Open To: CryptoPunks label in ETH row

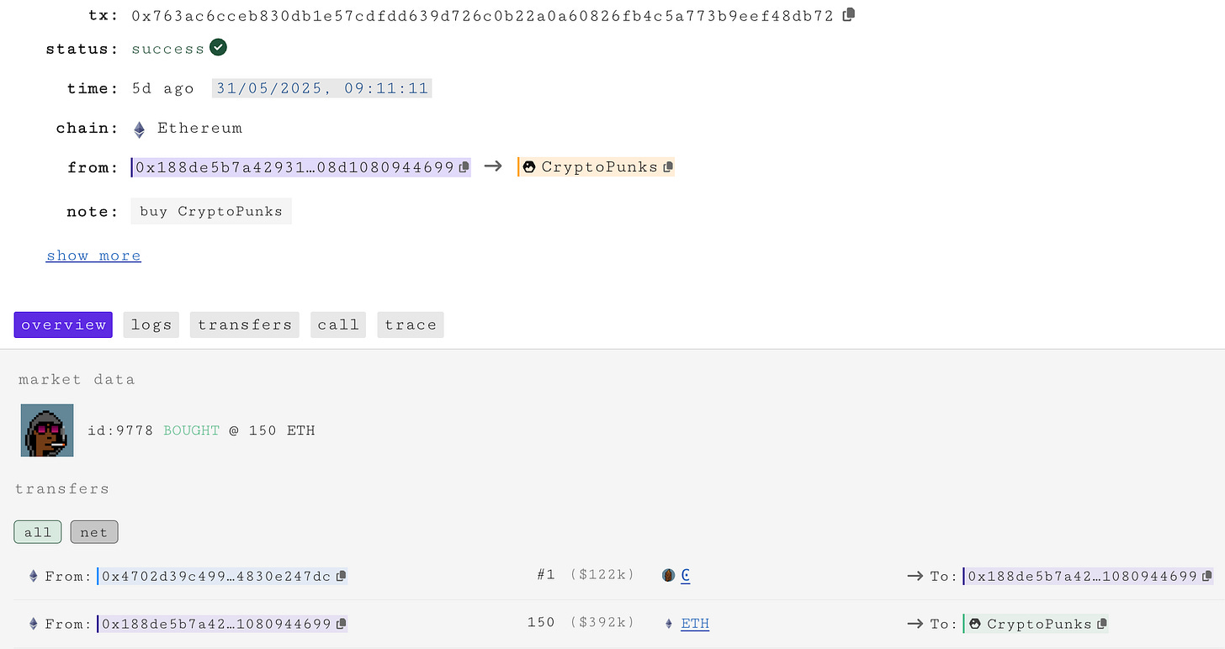[x=1039, y=625]
